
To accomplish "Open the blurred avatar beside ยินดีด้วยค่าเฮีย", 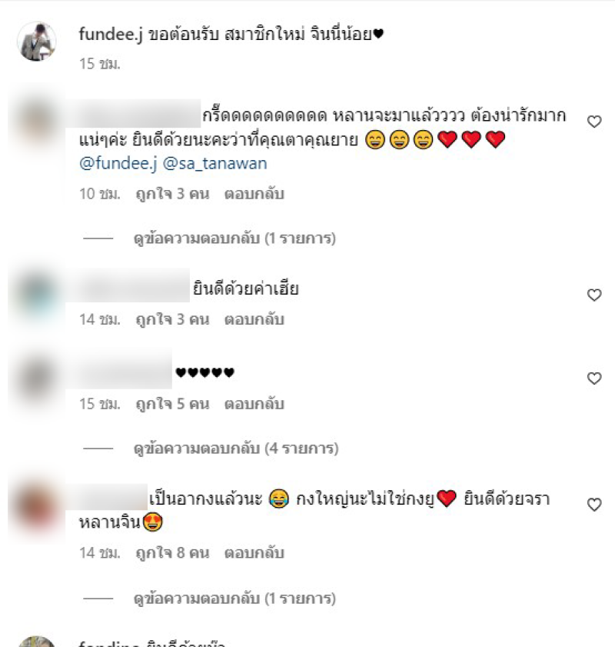I will (x=37, y=295).
